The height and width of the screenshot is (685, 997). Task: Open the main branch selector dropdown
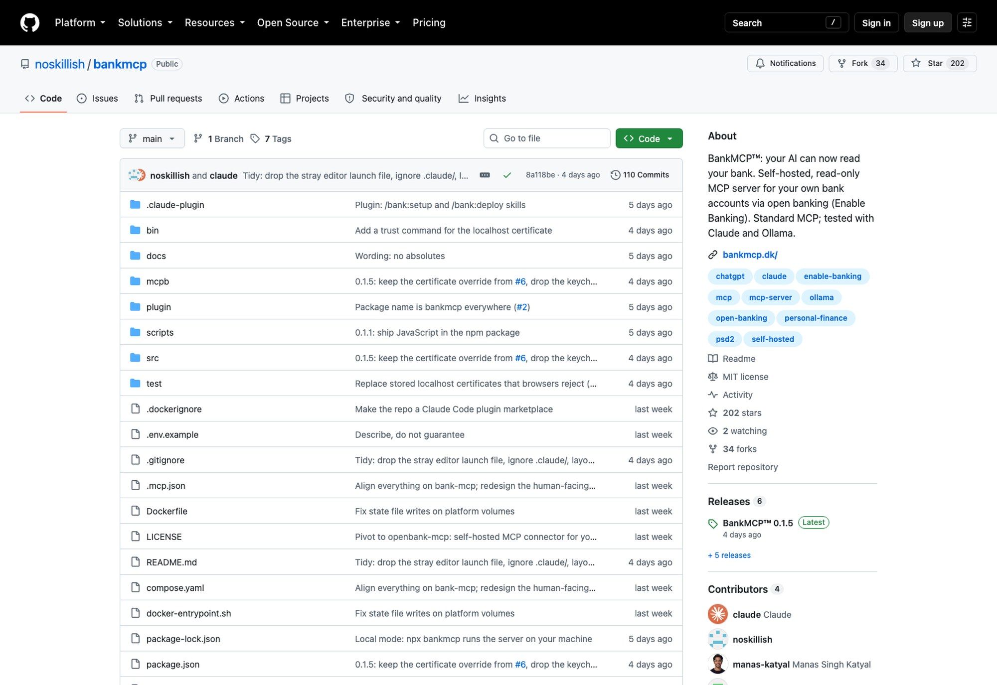(x=152, y=138)
